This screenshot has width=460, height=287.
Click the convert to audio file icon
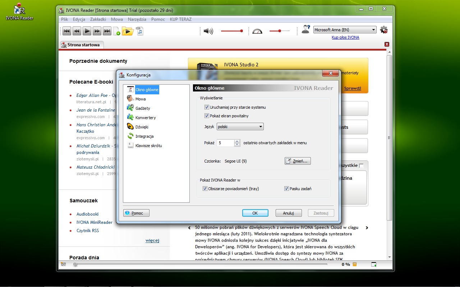[139, 31]
